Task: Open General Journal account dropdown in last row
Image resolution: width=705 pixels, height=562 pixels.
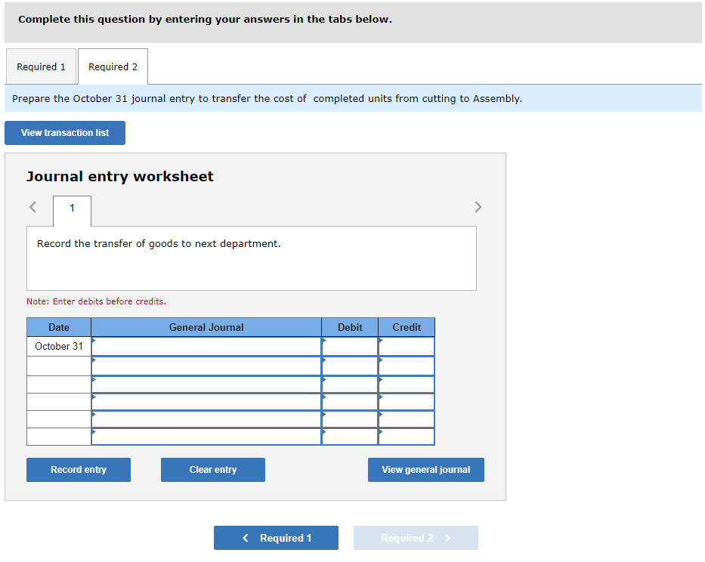Action: 206,437
